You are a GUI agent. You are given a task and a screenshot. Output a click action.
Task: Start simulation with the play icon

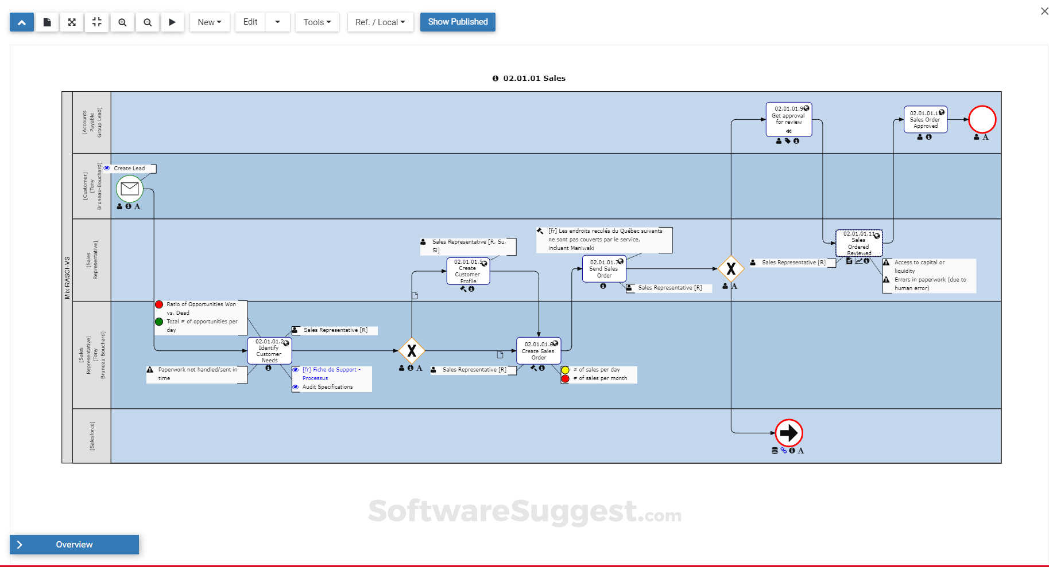173,22
